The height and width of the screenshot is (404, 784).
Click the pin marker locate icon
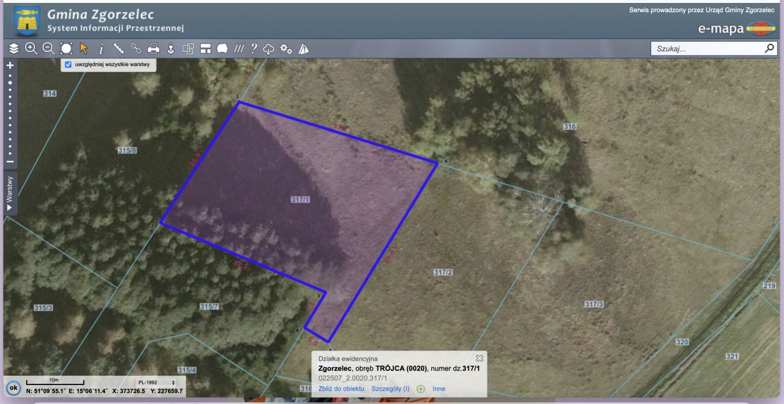coord(171,49)
